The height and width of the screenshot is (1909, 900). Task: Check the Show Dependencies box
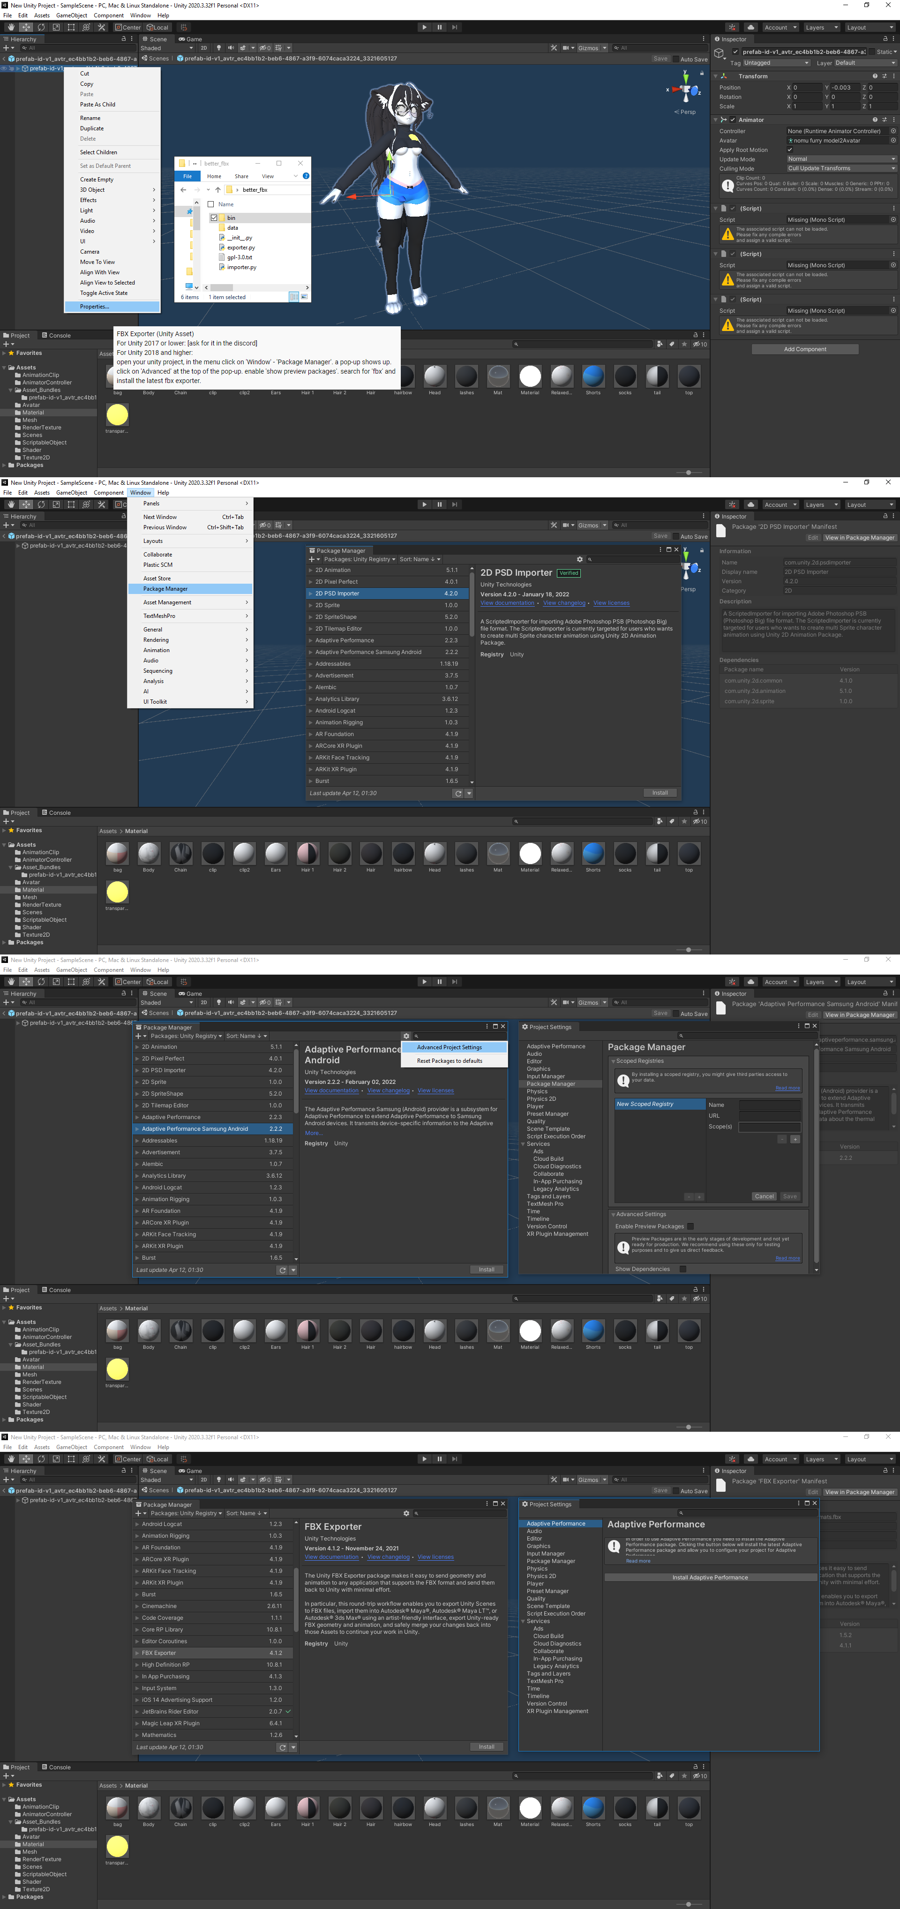click(682, 1269)
